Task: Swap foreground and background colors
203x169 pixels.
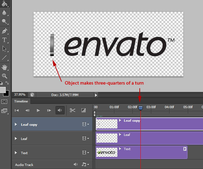Action: (7, 83)
